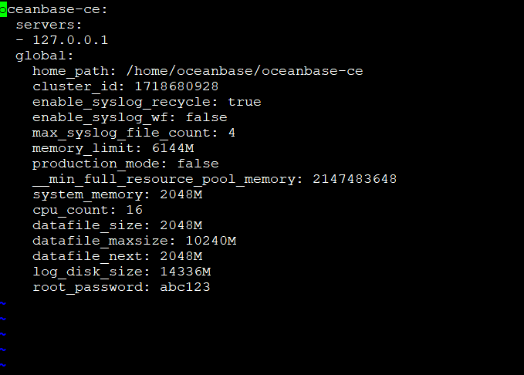This screenshot has height=375, width=524.
Task: Click the 127.0.0.1 server address
Action: pyautogui.click(x=70, y=40)
